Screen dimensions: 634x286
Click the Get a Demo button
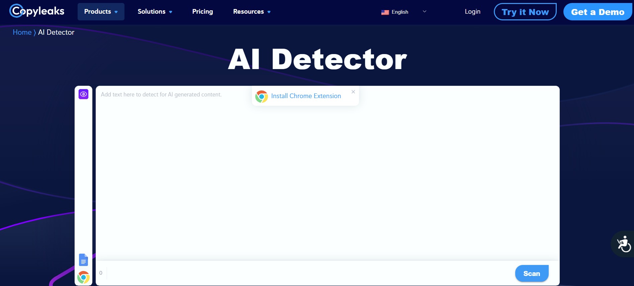[598, 12]
